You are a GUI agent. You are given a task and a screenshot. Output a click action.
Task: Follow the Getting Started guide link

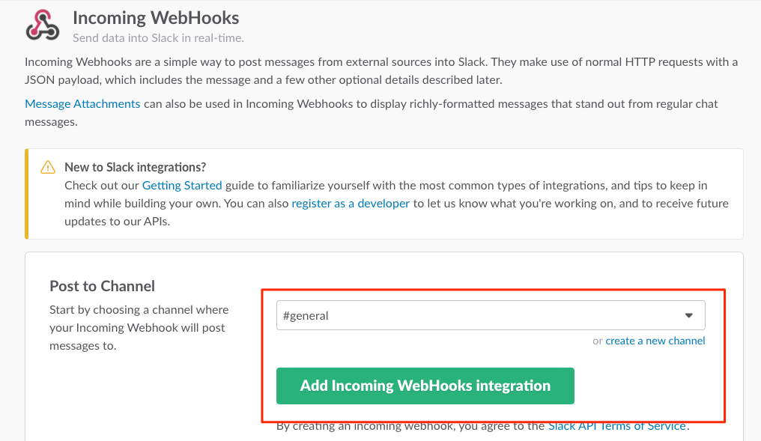point(182,186)
